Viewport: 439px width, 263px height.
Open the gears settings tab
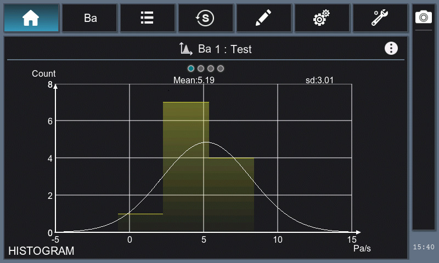point(322,18)
